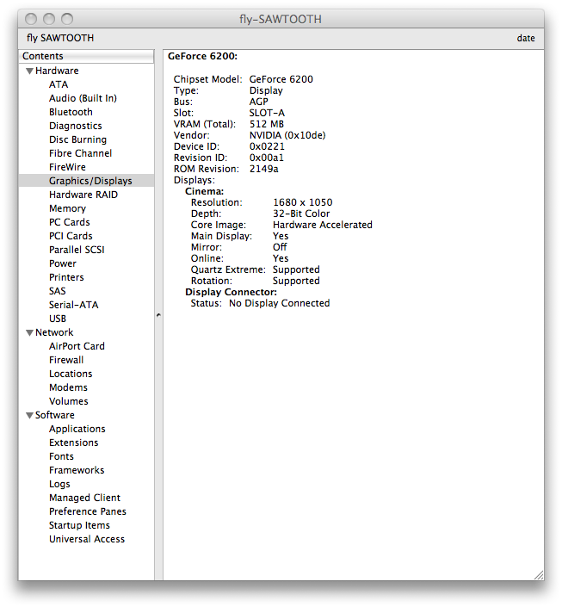Select Firewall under Network
This screenshot has height=607, width=562.
pos(66,360)
